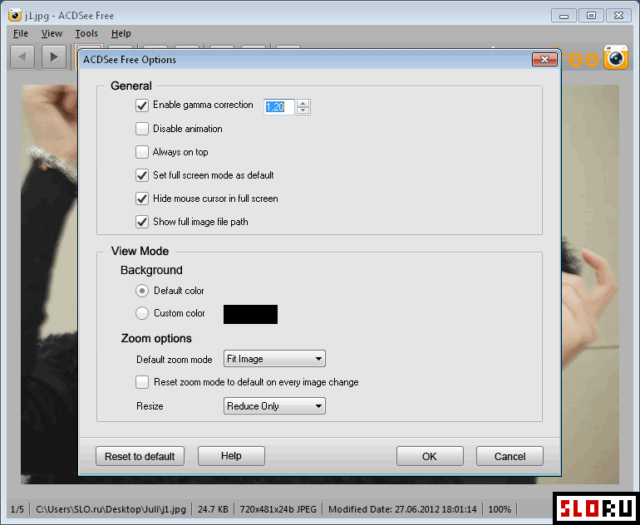Click Modified Date status bar entry
Screen dimensions: 640x525
pos(402,509)
